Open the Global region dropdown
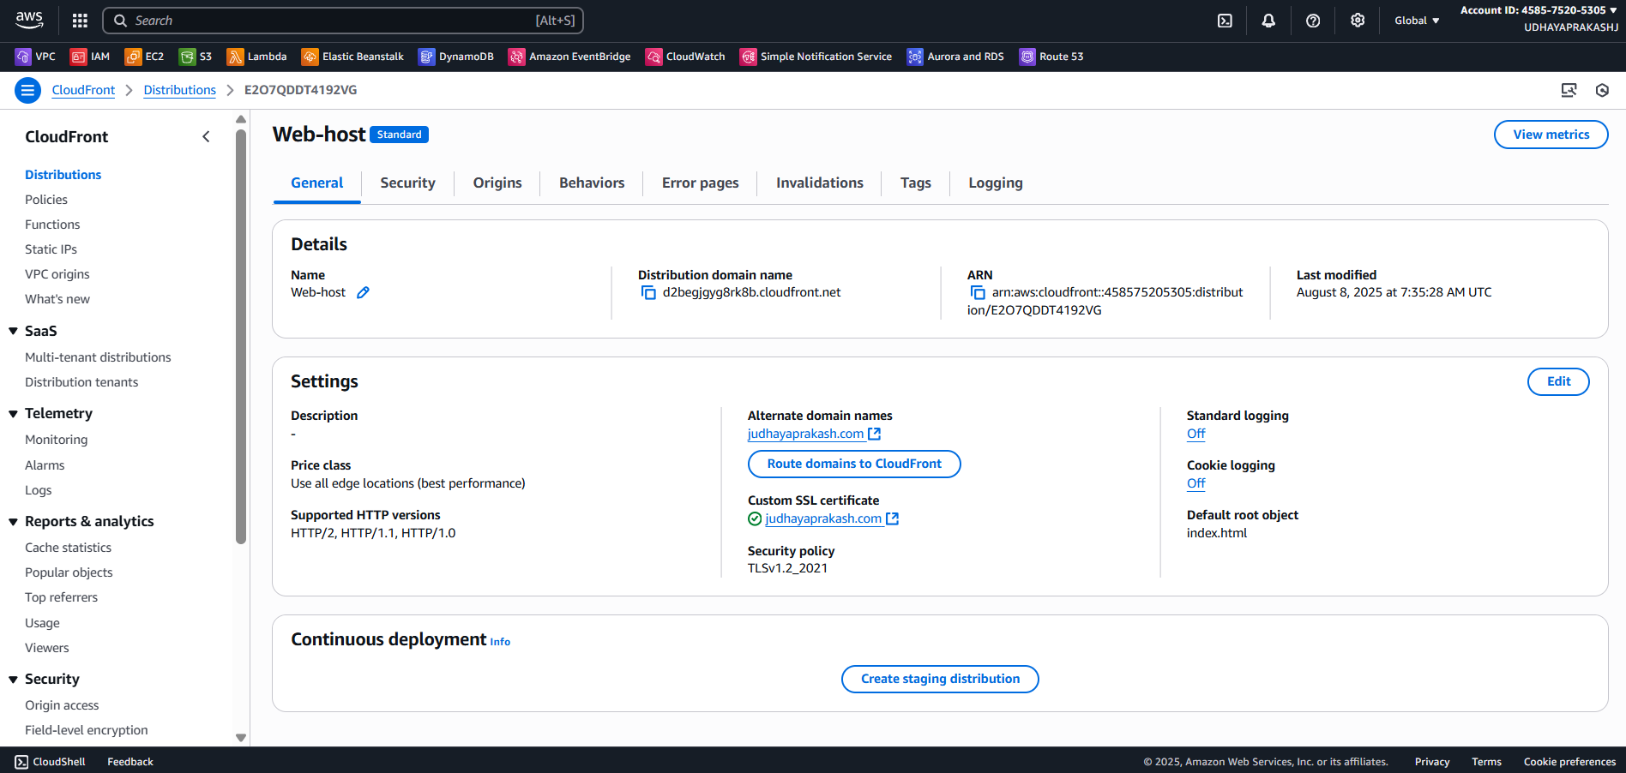 pyautogui.click(x=1417, y=21)
